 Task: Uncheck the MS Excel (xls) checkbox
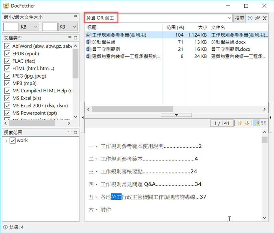(7, 98)
